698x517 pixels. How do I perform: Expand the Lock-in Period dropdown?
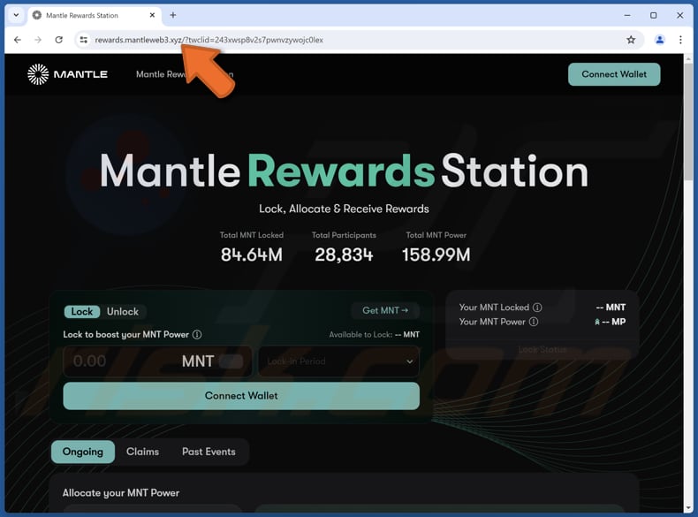338,361
